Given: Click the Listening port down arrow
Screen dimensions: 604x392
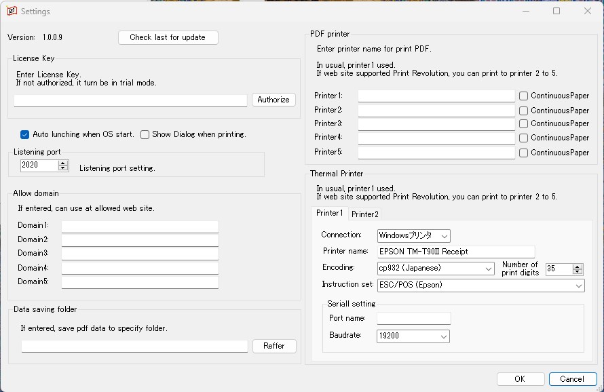Looking at the screenshot, I should coord(63,168).
